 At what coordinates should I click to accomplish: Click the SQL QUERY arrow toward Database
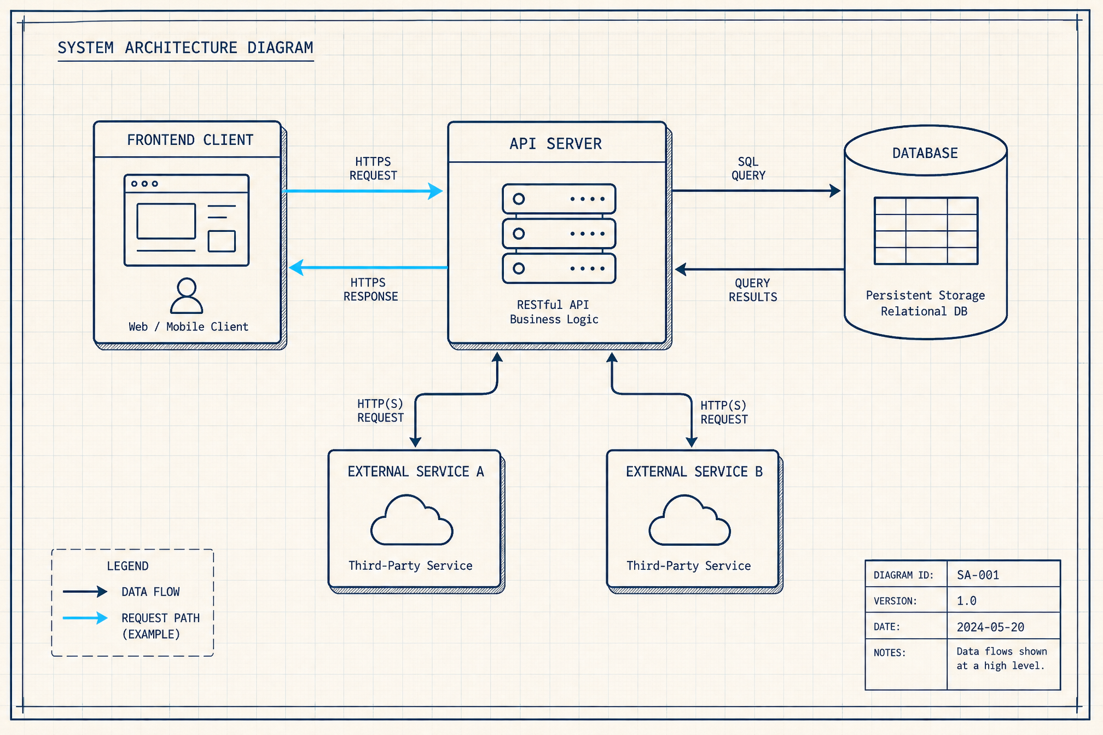click(756, 191)
